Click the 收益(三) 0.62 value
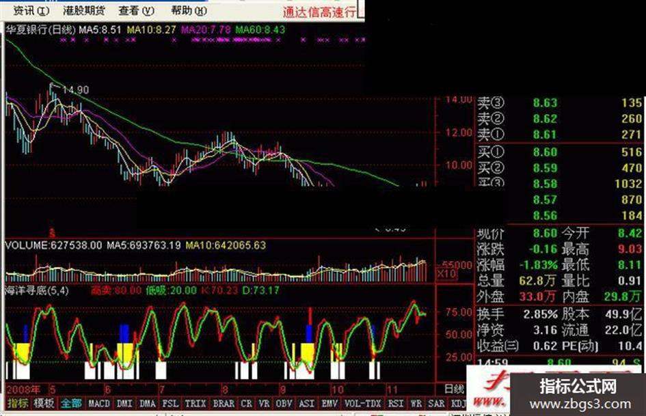The image size is (646, 416). point(545,346)
